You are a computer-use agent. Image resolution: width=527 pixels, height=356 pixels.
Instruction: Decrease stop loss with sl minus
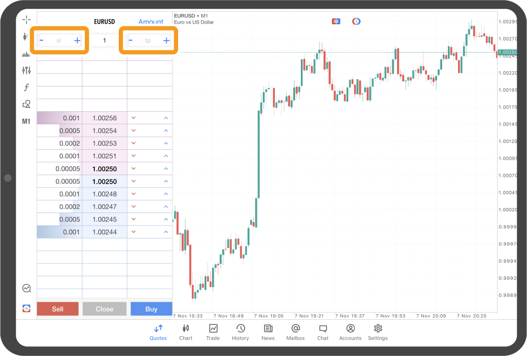pyautogui.click(x=41, y=41)
